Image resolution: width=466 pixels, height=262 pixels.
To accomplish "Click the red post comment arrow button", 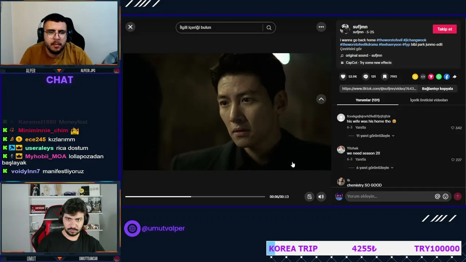I will click(x=458, y=196).
